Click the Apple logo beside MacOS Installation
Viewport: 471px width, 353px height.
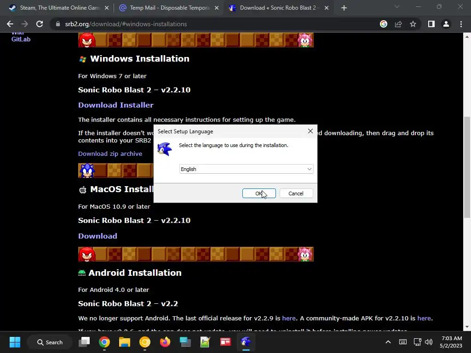tap(83, 190)
